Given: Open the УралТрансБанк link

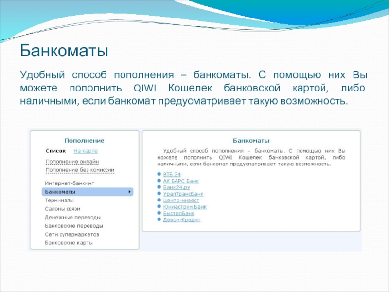Looking at the screenshot, I should pyautogui.click(x=183, y=194).
